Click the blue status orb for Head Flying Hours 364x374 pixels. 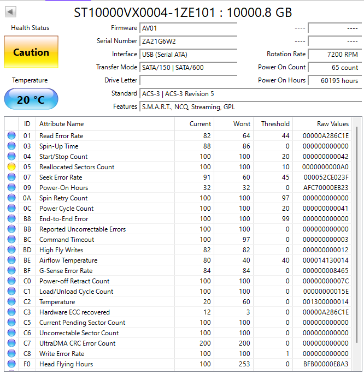point(11,364)
